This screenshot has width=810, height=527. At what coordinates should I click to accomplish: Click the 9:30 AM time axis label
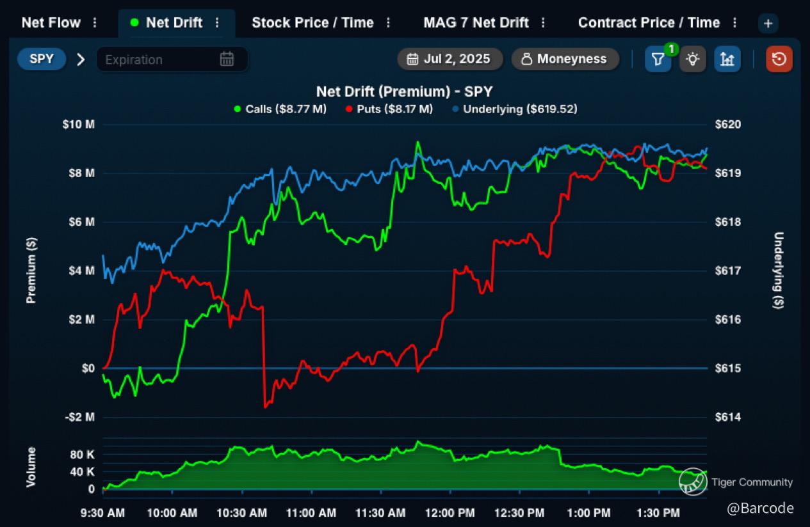click(103, 513)
